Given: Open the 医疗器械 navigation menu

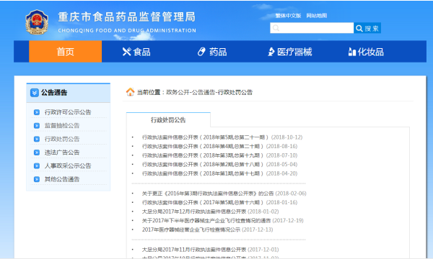Looking at the screenshot, I should point(289,52).
